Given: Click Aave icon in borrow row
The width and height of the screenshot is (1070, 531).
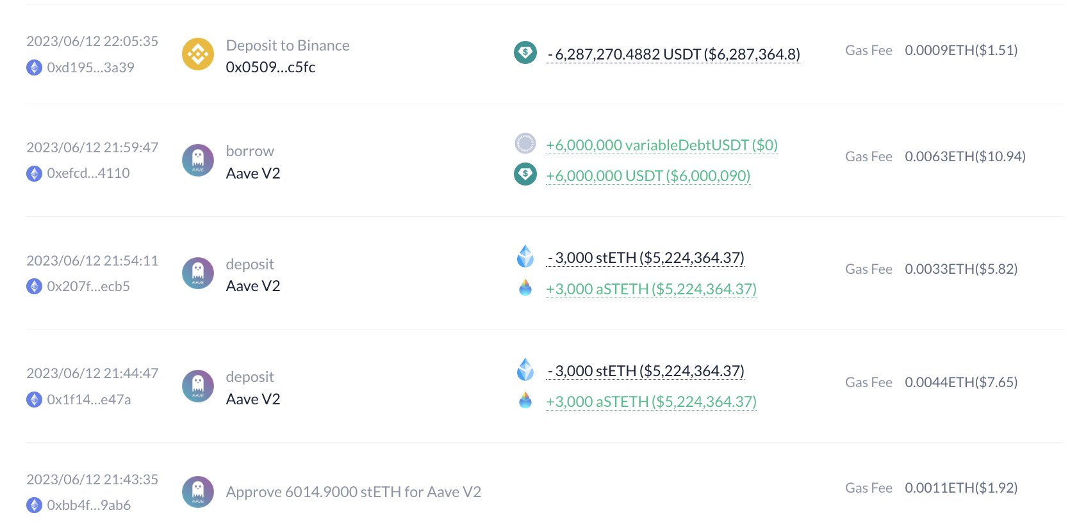Looking at the screenshot, I should (198, 160).
